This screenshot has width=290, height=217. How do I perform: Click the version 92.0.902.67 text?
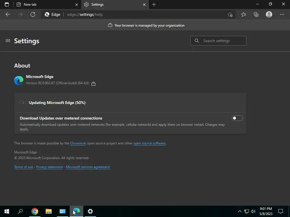(57, 83)
